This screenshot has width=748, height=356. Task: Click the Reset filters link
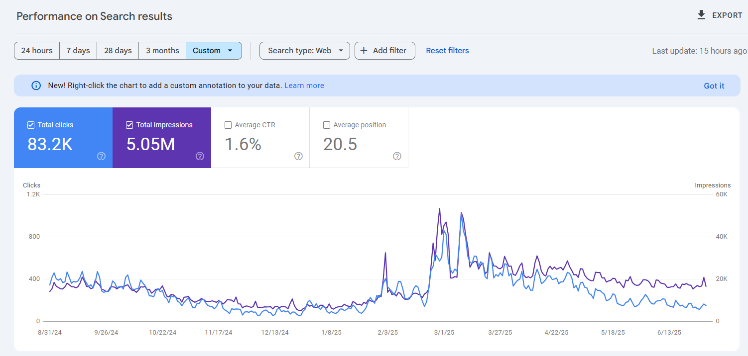click(x=447, y=50)
